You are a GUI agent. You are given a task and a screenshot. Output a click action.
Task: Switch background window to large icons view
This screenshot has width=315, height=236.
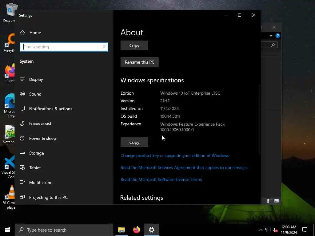[x=277, y=201]
